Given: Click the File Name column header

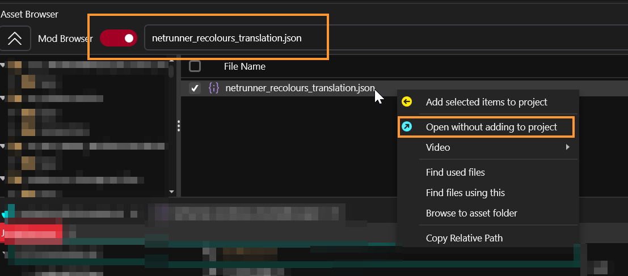Looking at the screenshot, I should pyautogui.click(x=245, y=66).
